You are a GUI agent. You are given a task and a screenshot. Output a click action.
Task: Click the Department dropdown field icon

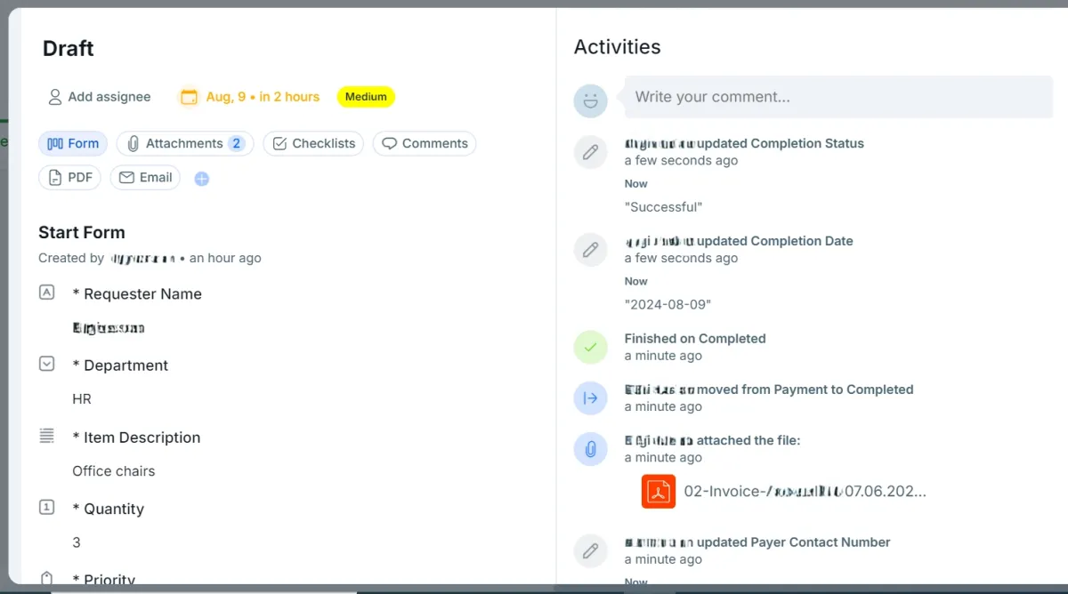coord(47,364)
